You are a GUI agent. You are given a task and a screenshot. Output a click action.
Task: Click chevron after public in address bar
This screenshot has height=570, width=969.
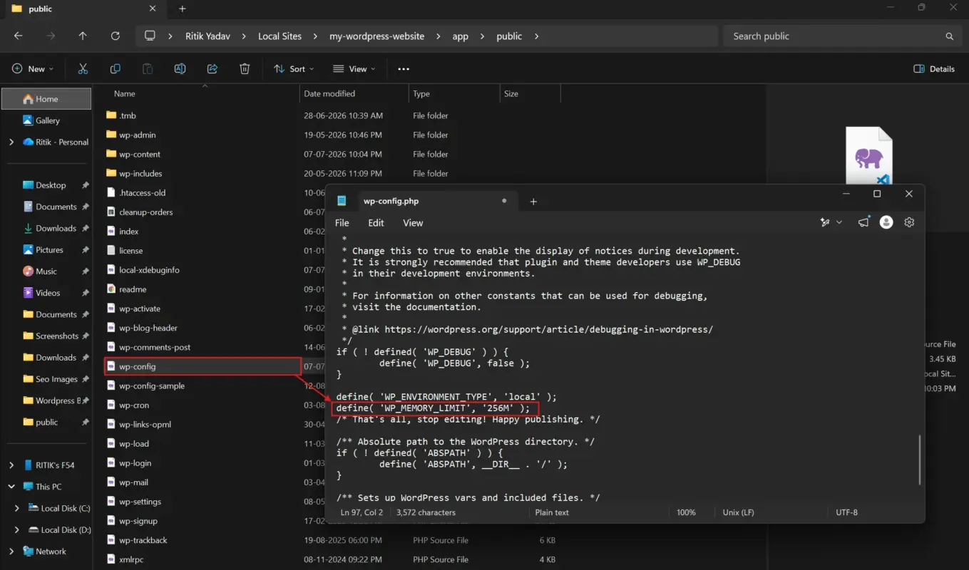coord(536,36)
